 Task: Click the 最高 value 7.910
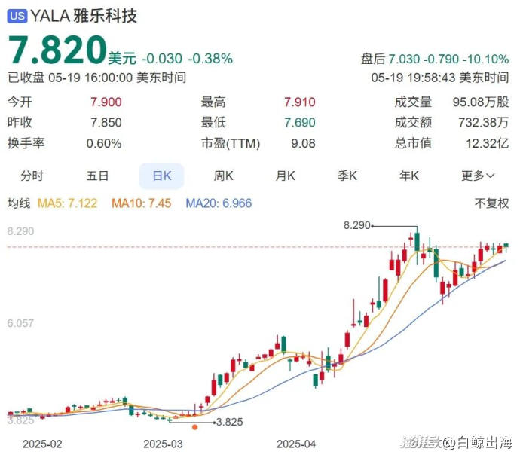click(x=299, y=102)
